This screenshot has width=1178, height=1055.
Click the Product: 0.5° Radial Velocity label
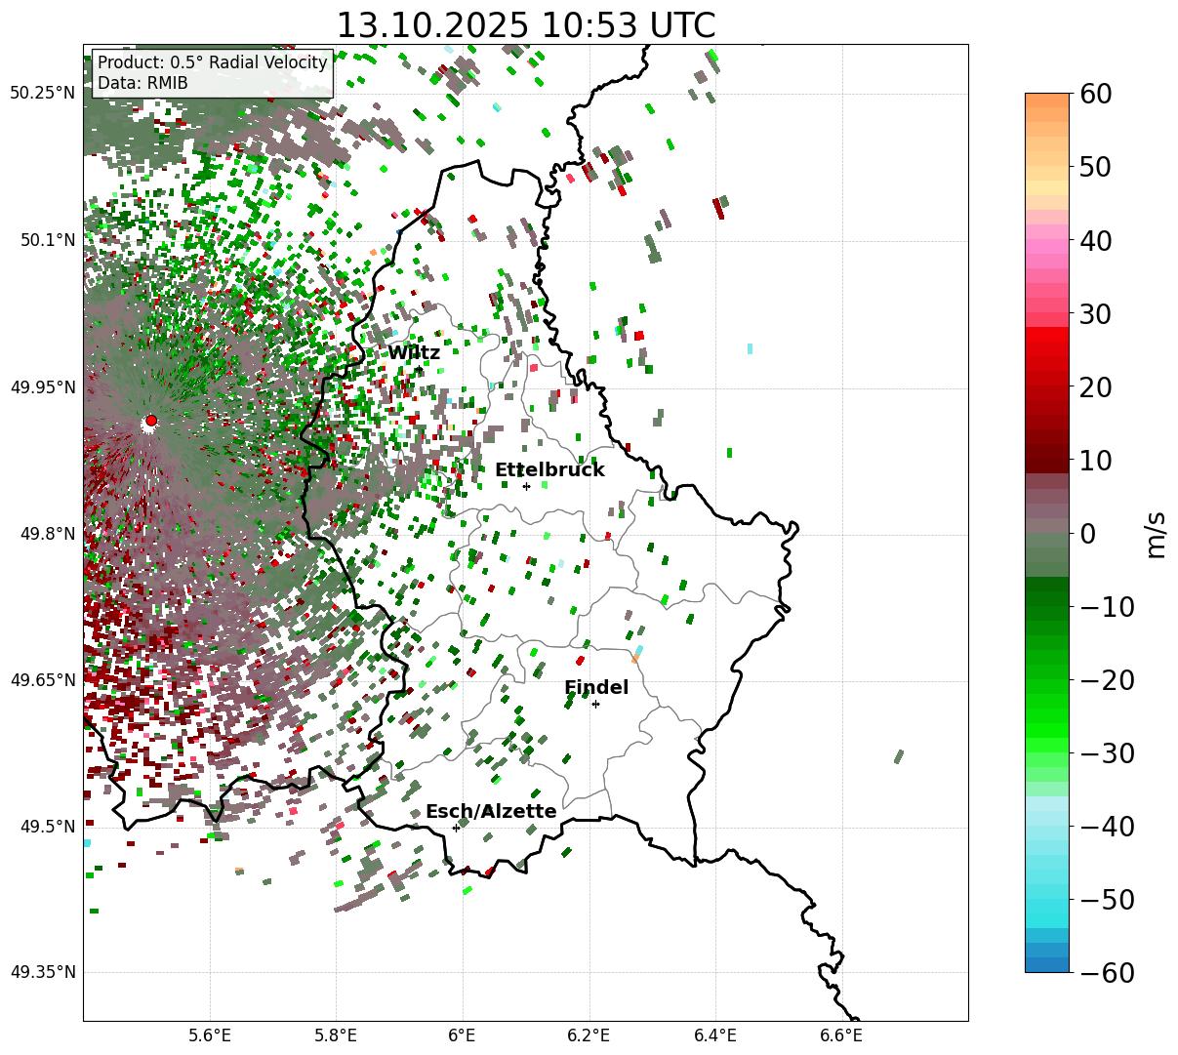point(213,63)
